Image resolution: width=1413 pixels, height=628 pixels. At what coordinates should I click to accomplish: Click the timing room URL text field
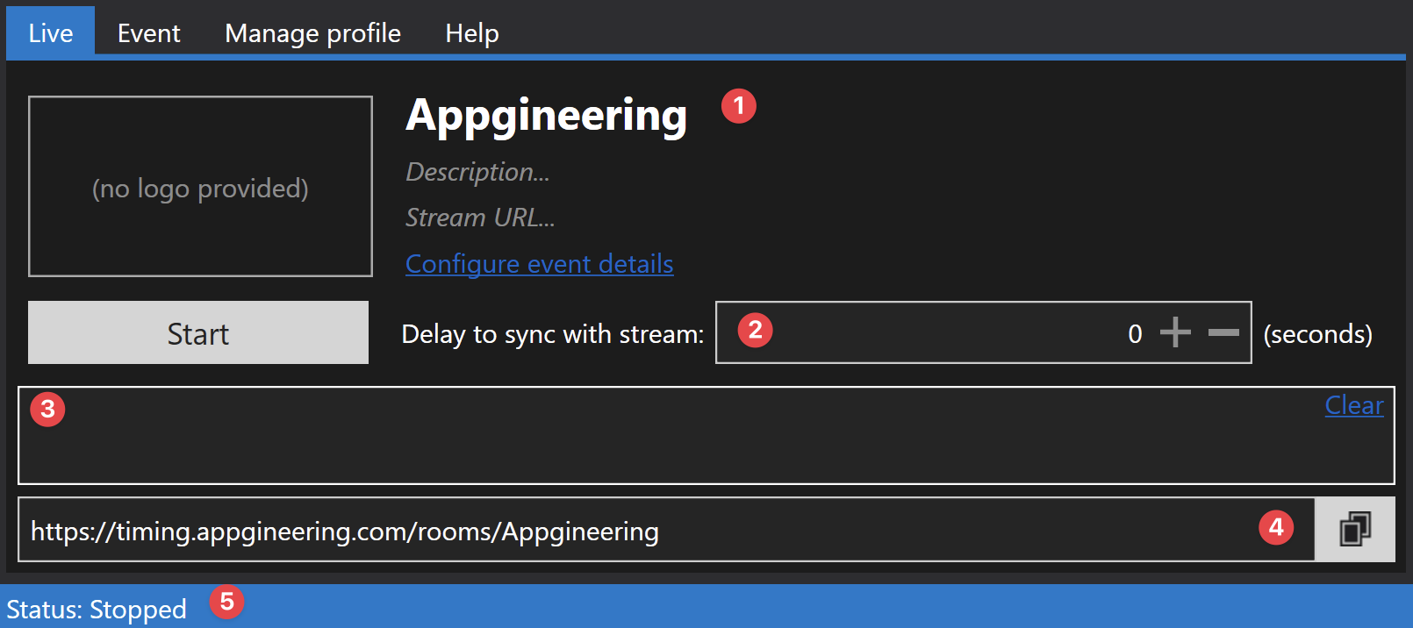pyautogui.click(x=666, y=530)
